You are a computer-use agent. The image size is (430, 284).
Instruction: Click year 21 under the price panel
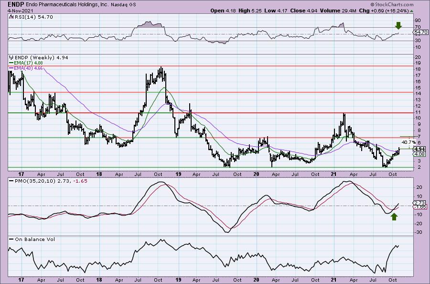pos(333,174)
